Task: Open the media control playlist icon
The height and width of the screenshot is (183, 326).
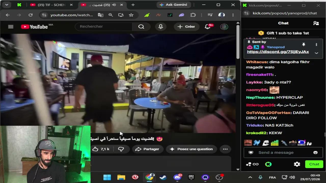Action: click(x=210, y=15)
